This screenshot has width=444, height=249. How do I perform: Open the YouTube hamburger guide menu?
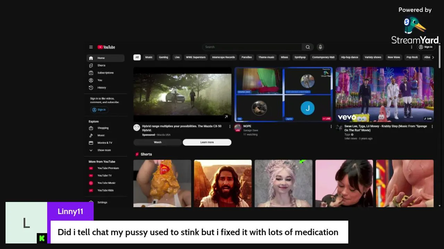point(91,47)
